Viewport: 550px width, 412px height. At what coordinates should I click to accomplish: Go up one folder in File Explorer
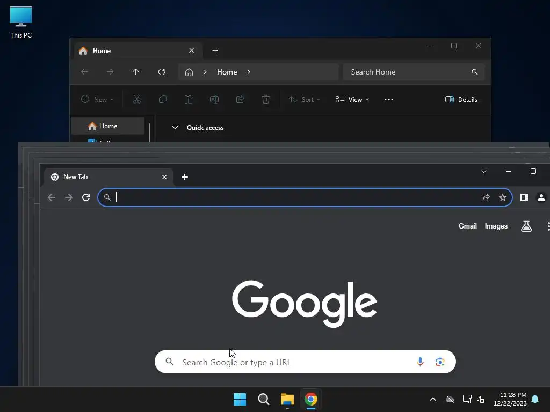[x=136, y=72]
